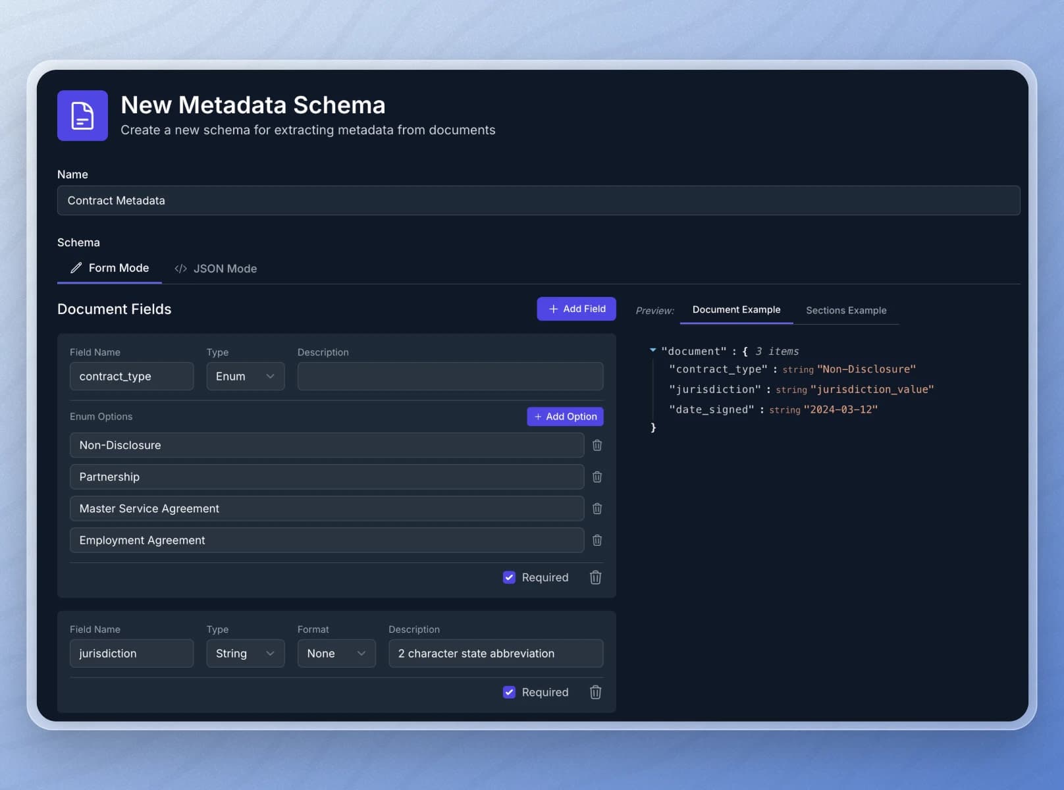Delete the Non-Disclosure enum option

point(597,445)
